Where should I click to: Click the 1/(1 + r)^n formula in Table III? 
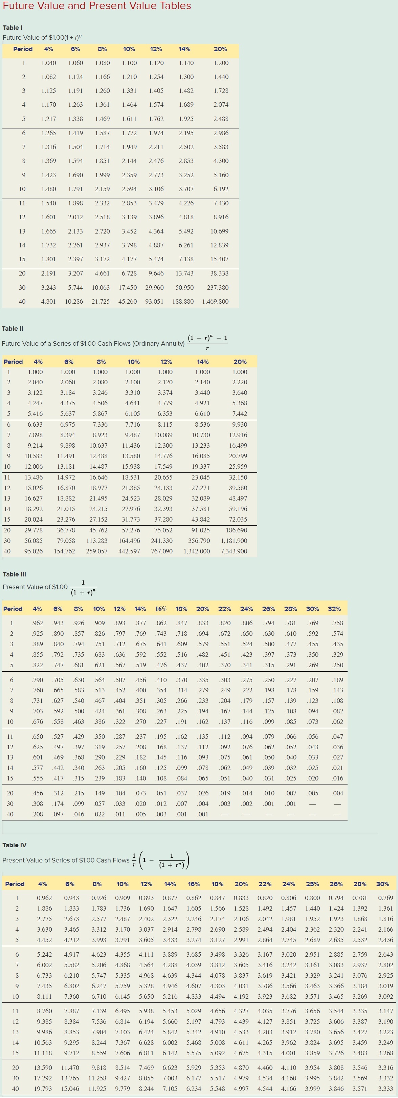tap(84, 588)
